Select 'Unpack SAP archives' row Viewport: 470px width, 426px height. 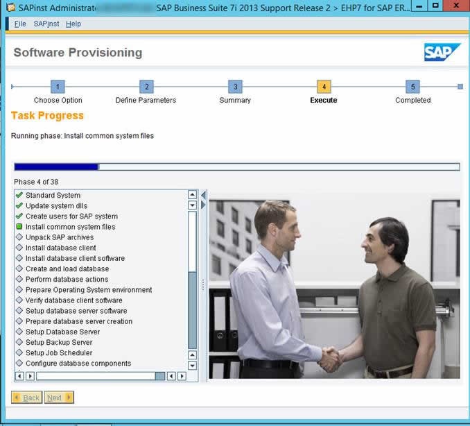click(101, 237)
